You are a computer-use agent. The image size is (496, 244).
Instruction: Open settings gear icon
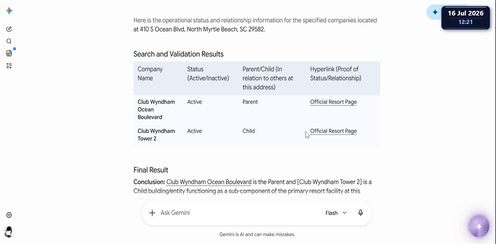click(9, 215)
